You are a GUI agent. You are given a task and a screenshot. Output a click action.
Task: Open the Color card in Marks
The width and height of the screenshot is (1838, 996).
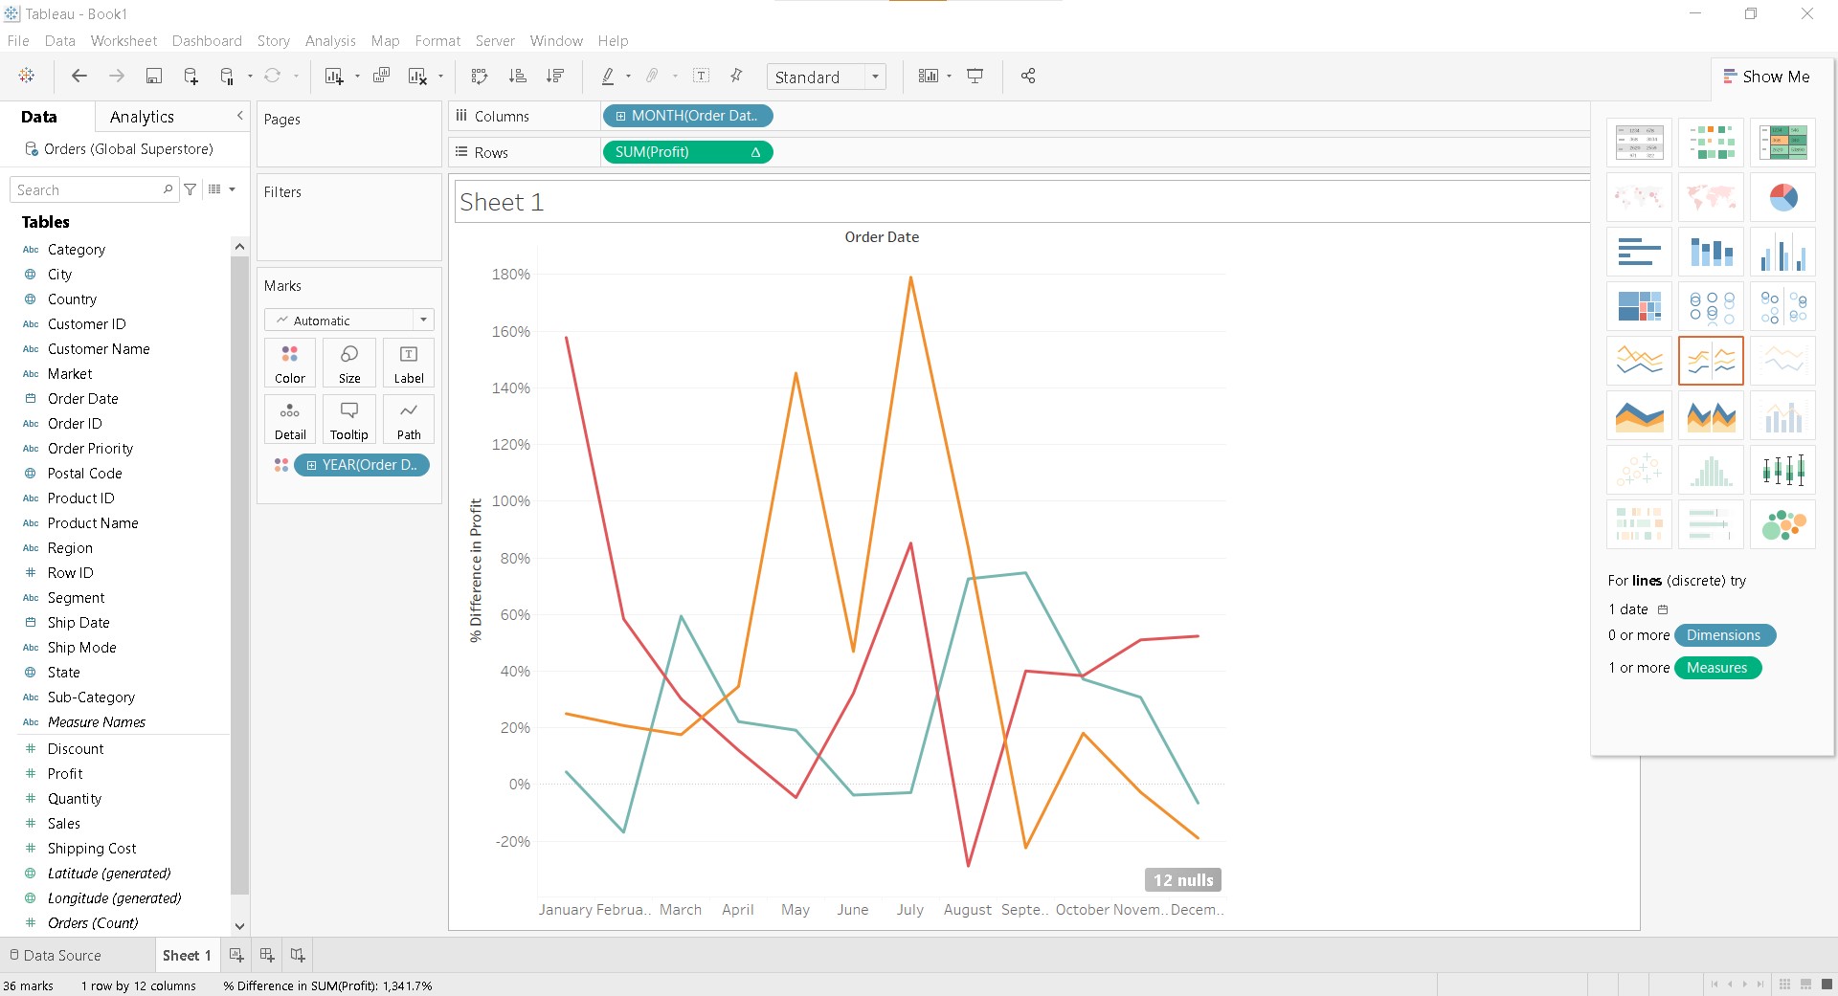point(290,364)
